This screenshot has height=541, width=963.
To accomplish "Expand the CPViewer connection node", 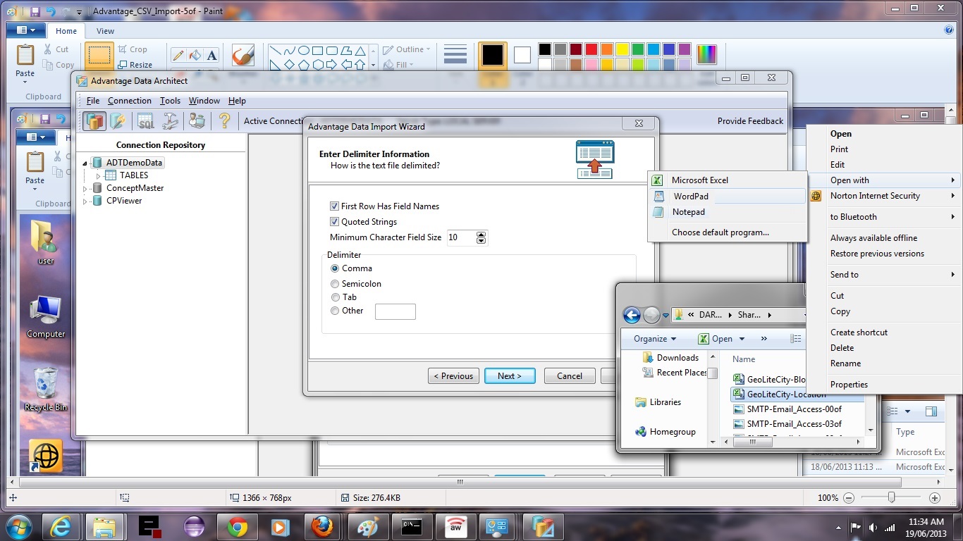I will [x=85, y=201].
